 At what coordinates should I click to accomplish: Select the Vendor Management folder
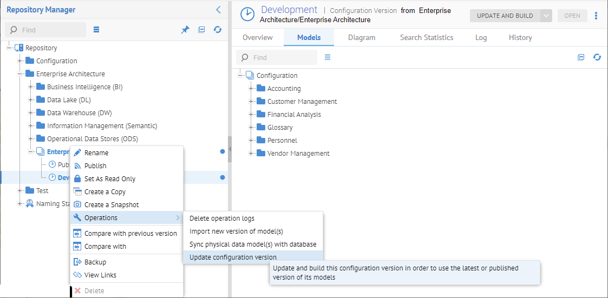(x=298, y=154)
